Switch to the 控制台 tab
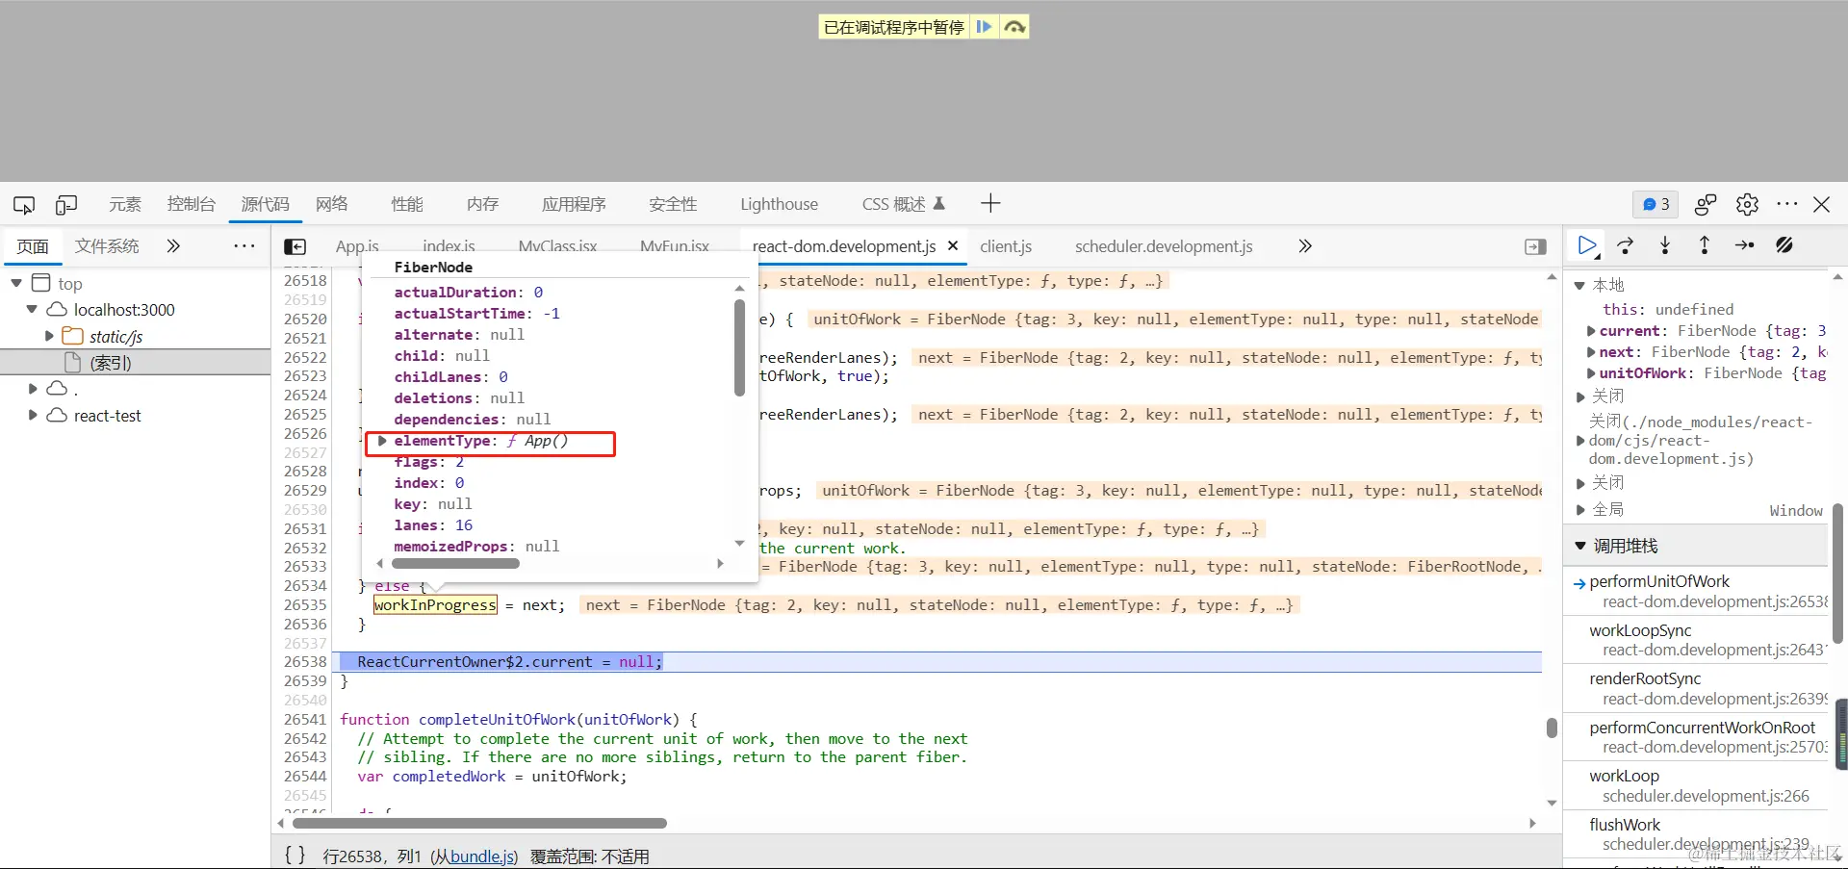Viewport: 1848px width, 869px height. click(x=191, y=204)
